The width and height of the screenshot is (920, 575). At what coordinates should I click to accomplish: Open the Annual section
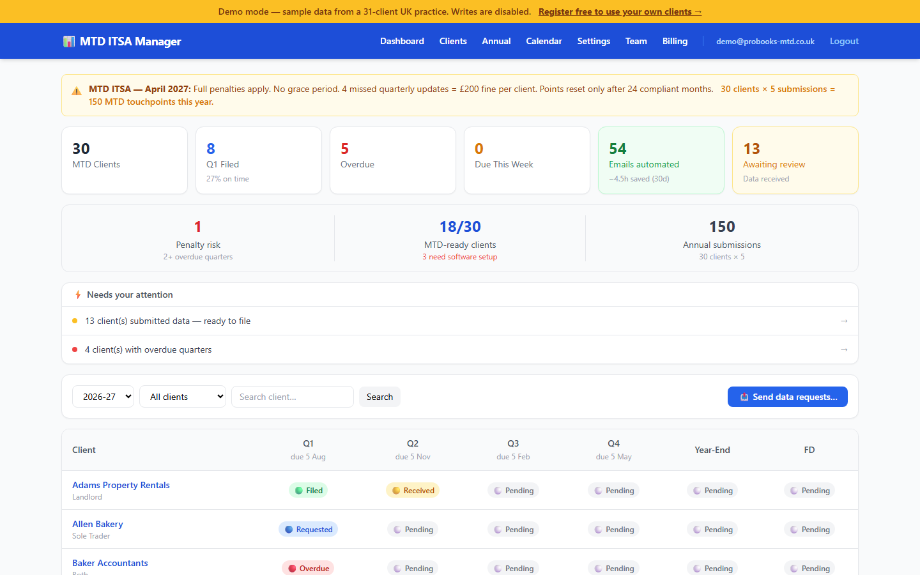496,41
